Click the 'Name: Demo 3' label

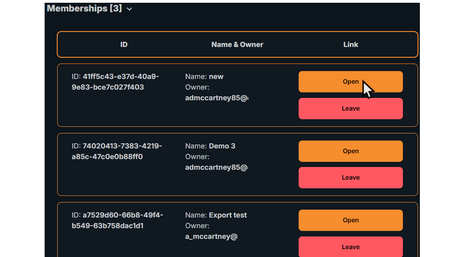pos(210,146)
